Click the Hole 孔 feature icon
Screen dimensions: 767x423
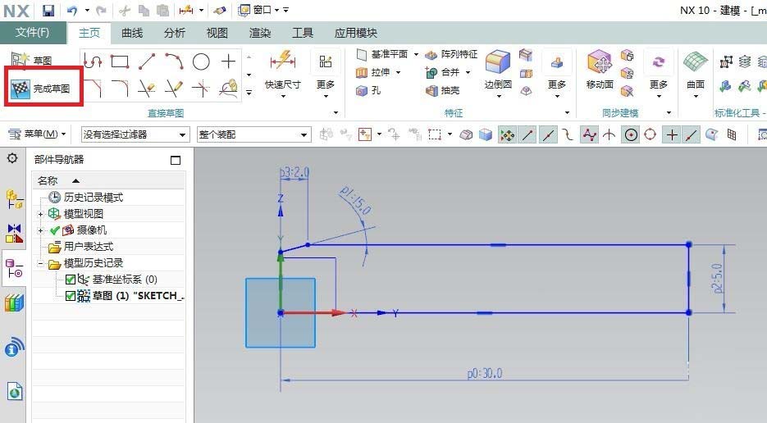[x=362, y=90]
